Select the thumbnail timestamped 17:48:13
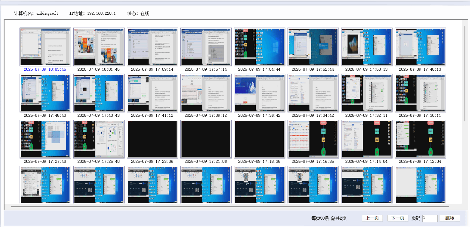 420,47
